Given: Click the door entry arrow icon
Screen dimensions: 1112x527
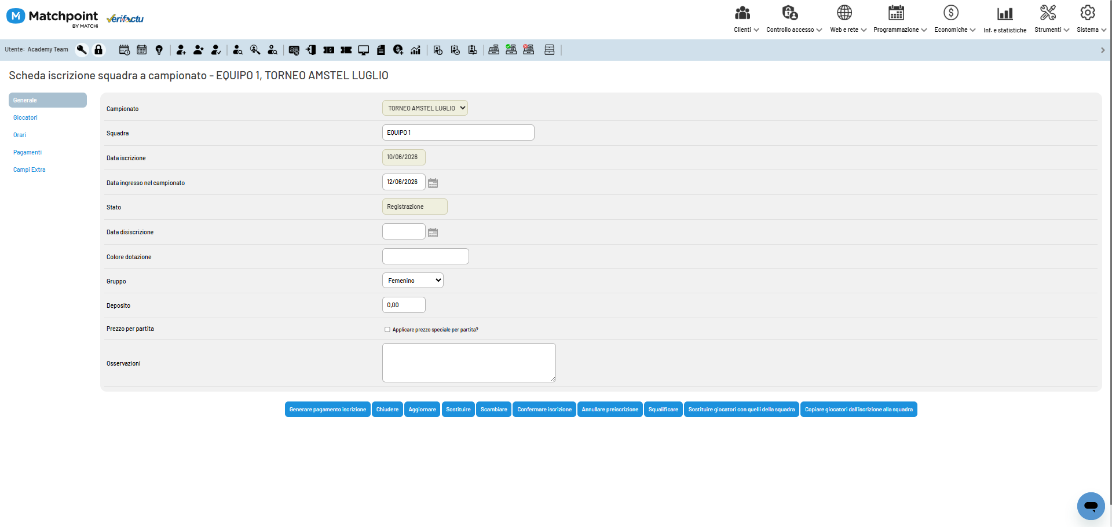Looking at the screenshot, I should (x=312, y=50).
